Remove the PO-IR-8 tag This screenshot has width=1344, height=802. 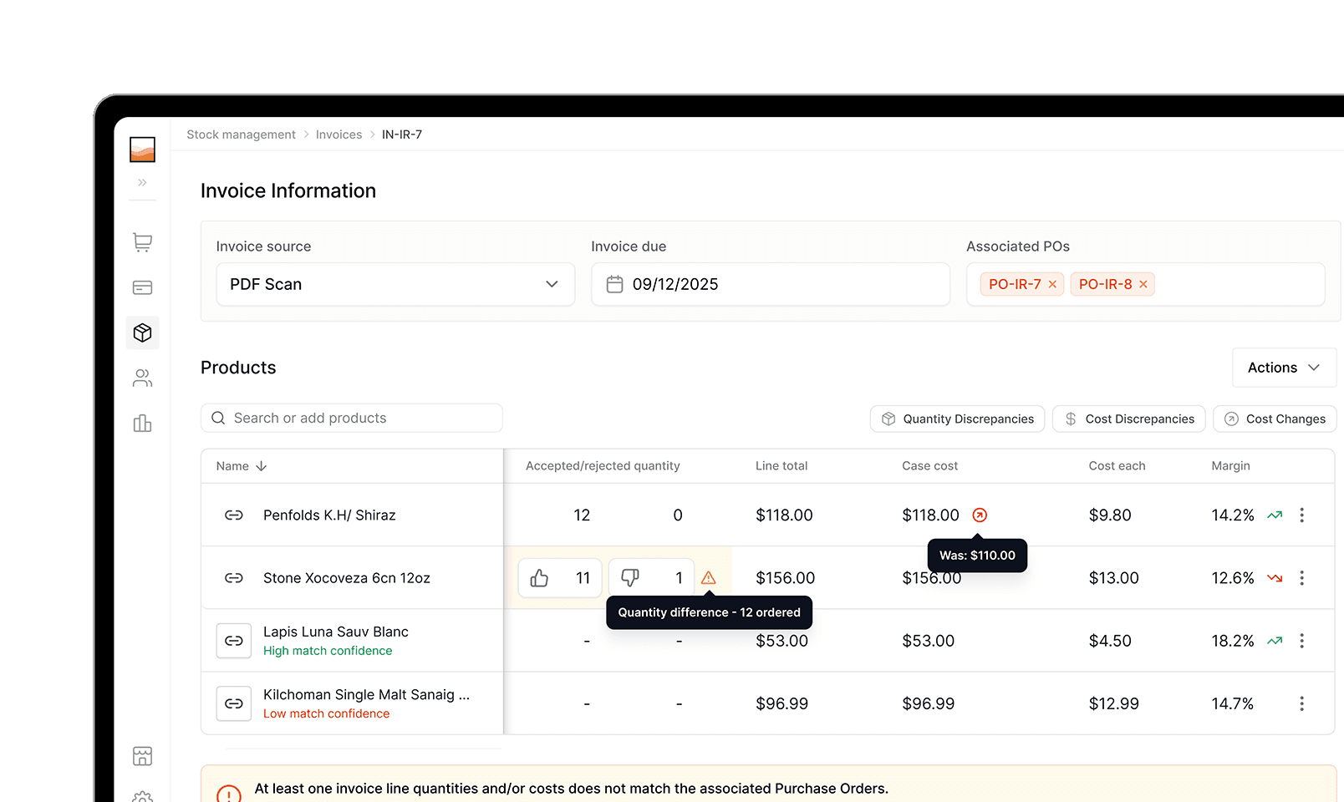[1143, 285]
